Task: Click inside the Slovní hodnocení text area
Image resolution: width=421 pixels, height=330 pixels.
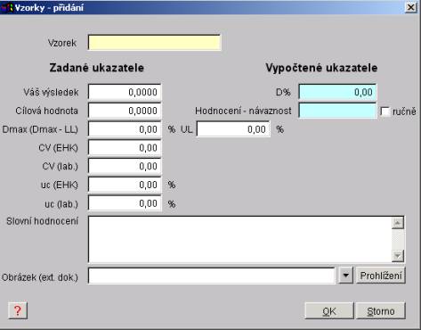Action: 239,239
